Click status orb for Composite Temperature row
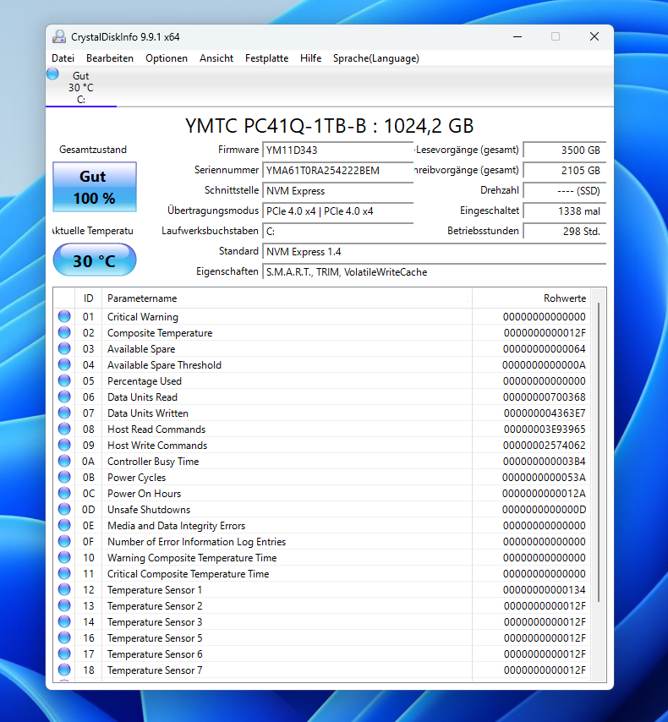 64,332
